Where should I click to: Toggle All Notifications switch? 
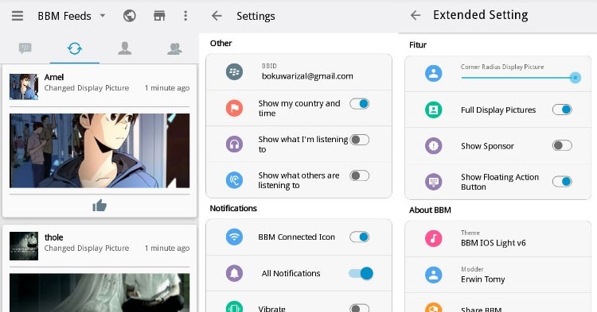361,273
